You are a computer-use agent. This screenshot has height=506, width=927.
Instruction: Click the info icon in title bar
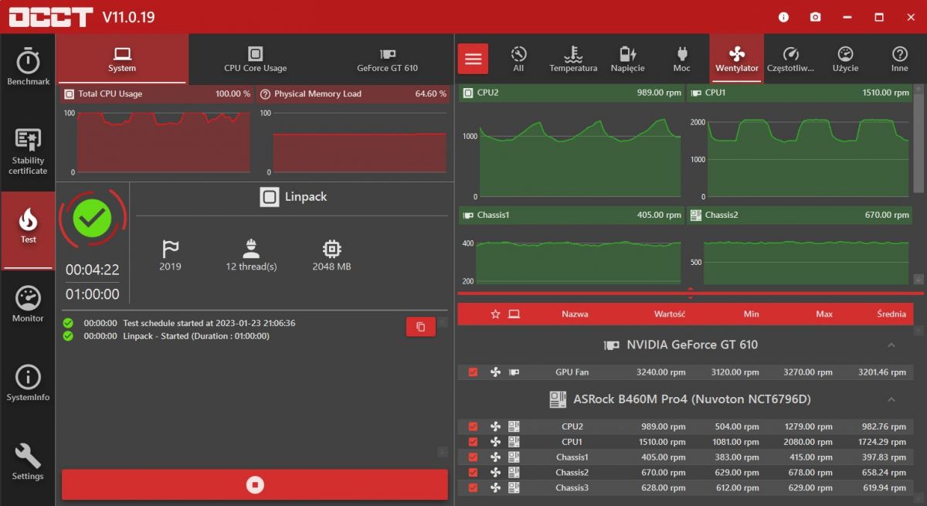(x=783, y=17)
